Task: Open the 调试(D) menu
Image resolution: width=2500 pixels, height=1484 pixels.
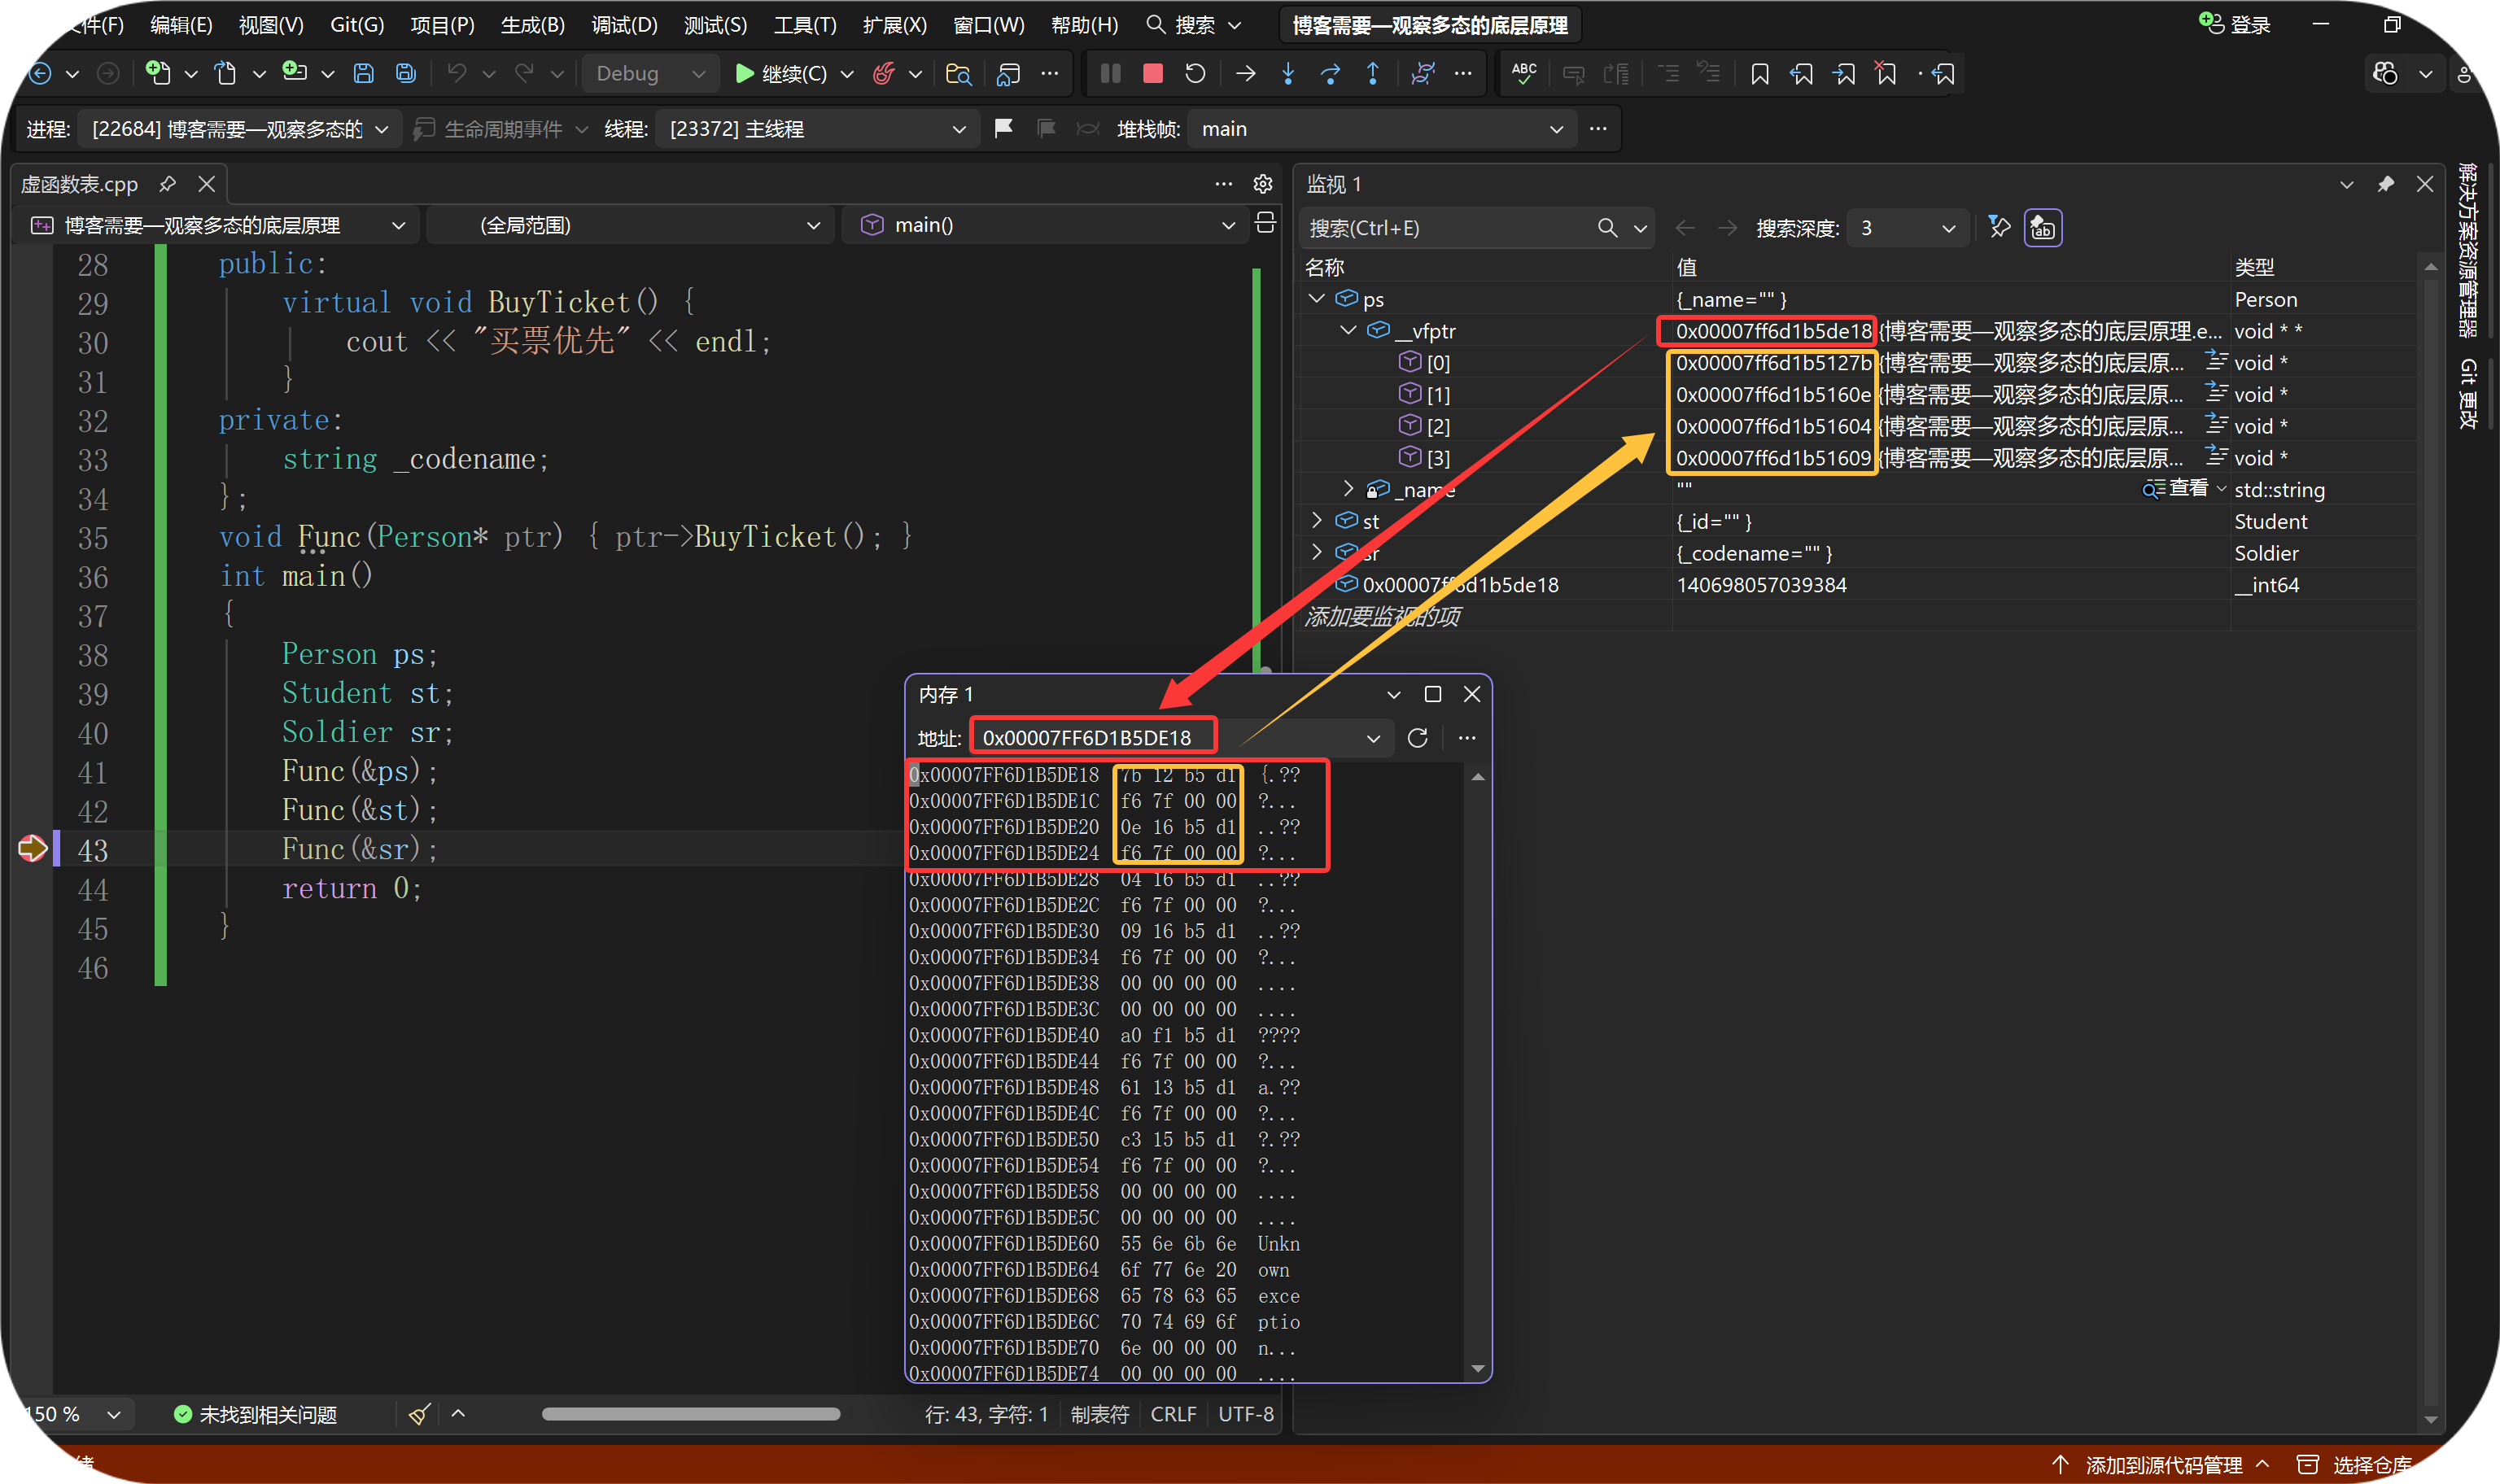Action: (x=624, y=25)
